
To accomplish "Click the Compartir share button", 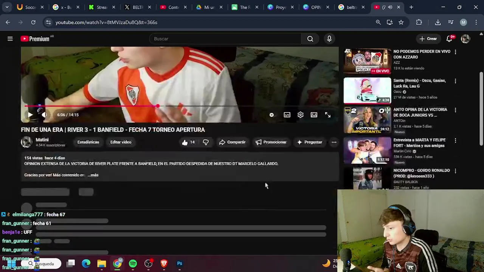I will tap(232, 142).
